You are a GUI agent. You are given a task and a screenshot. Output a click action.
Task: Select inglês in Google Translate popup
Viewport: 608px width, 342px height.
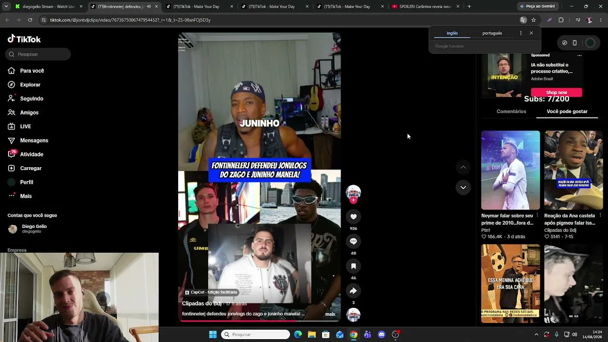click(452, 33)
